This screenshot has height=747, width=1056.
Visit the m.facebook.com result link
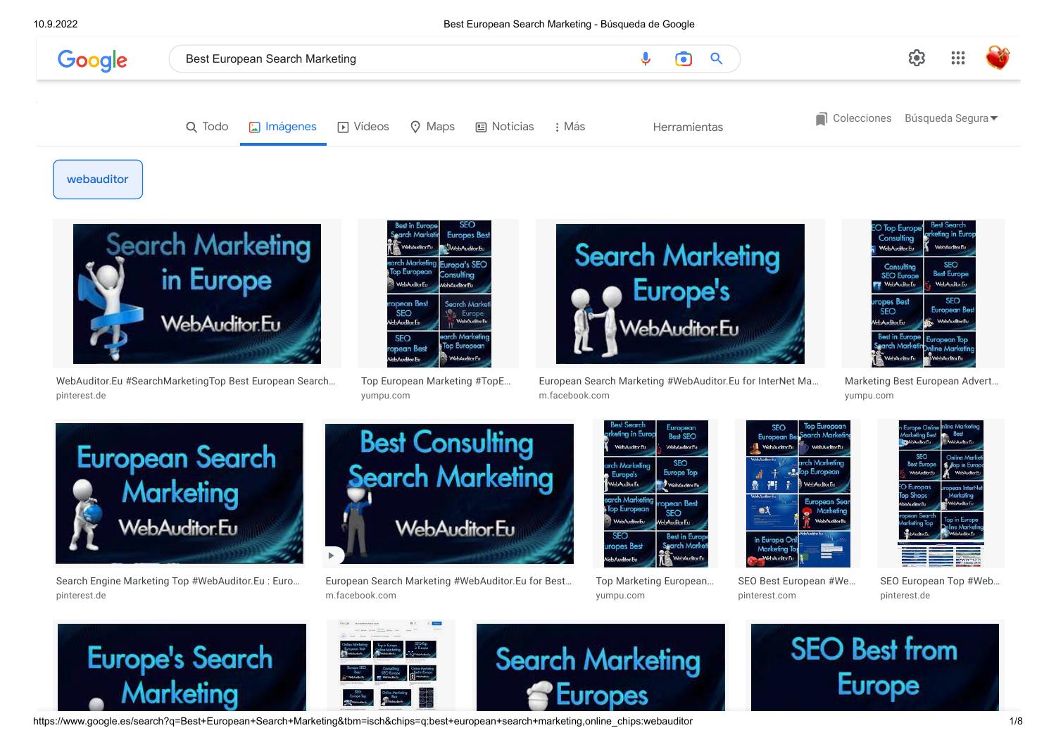574,395
